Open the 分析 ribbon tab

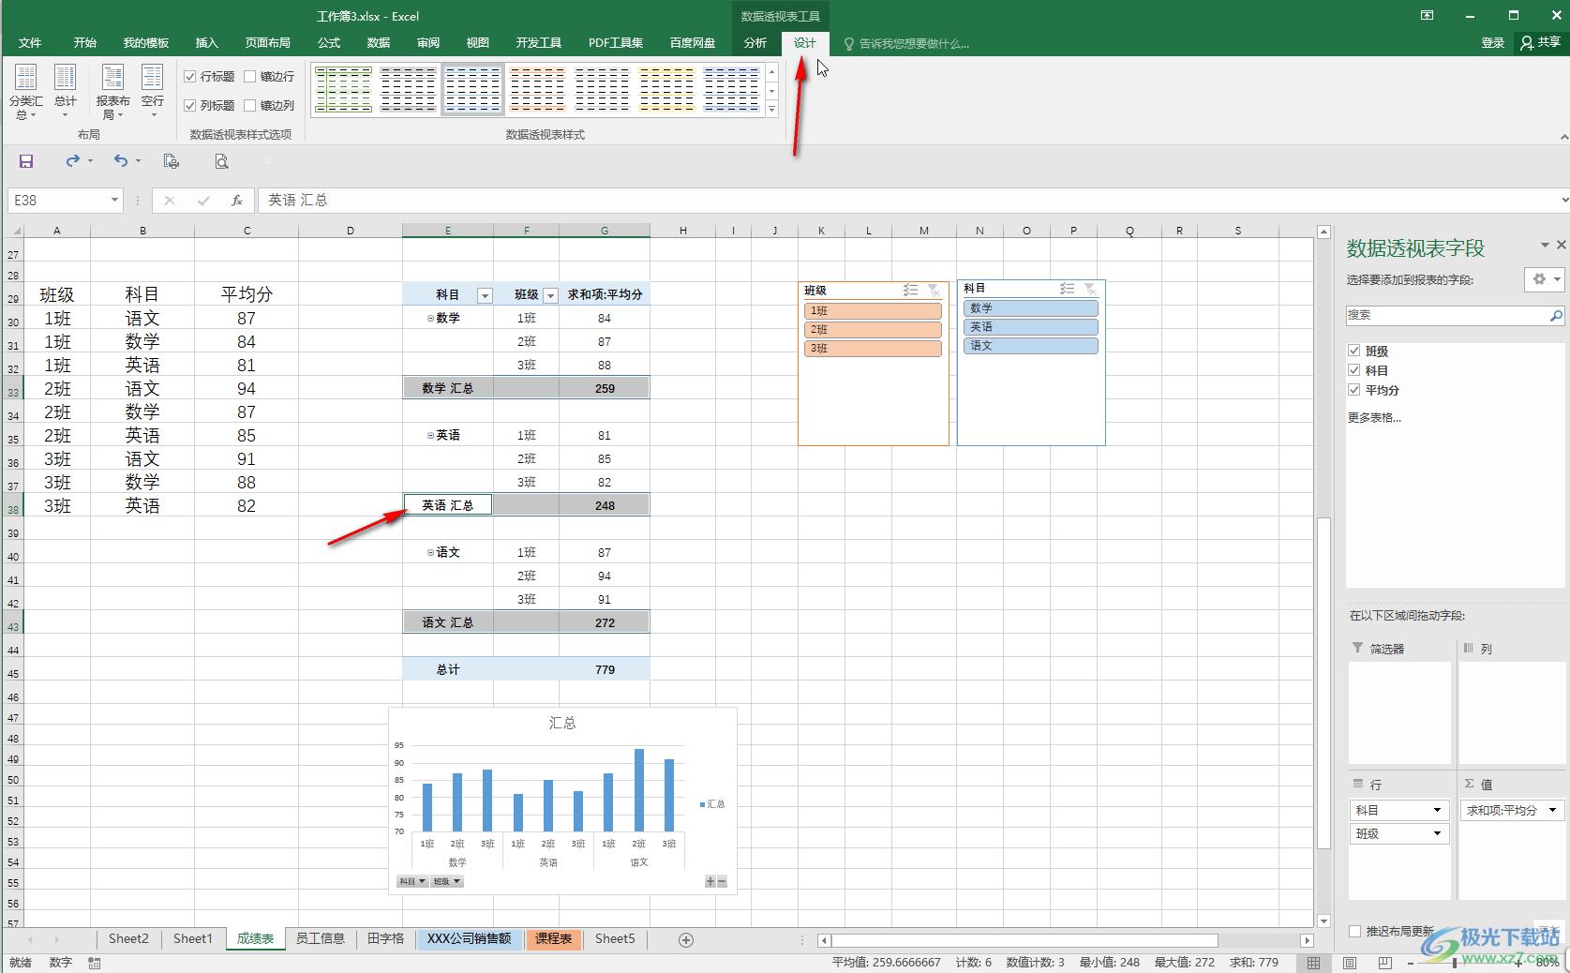755,43
